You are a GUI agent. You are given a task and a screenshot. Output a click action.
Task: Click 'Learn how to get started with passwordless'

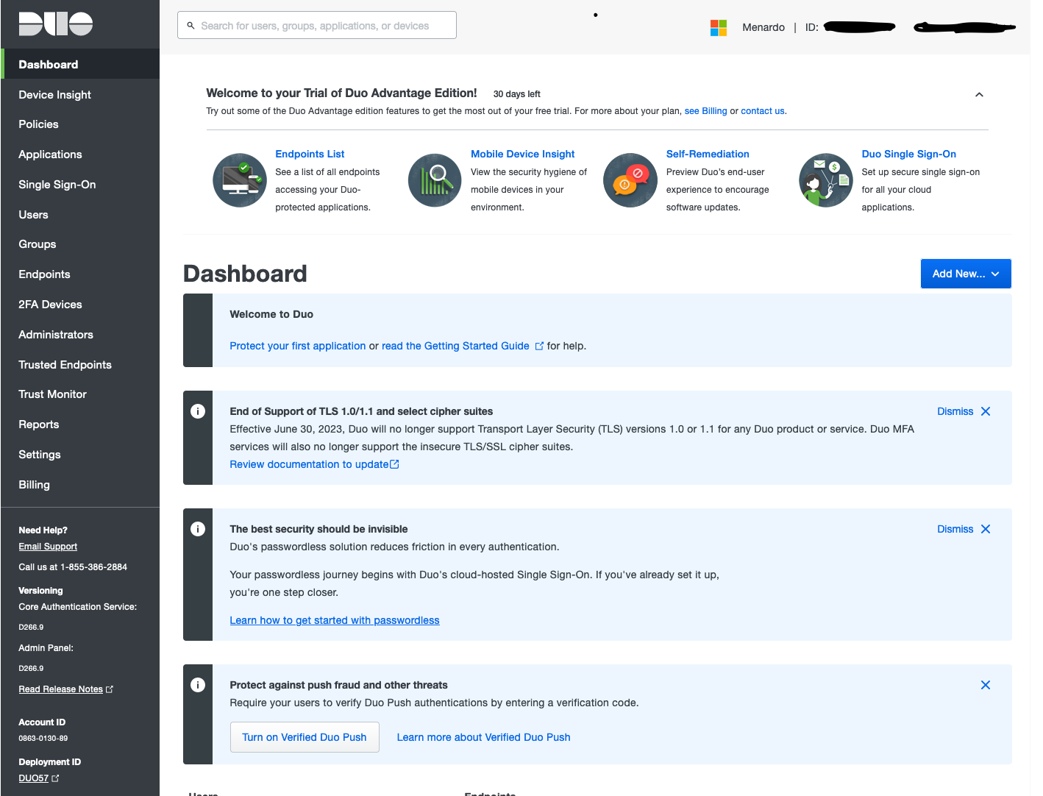335,620
